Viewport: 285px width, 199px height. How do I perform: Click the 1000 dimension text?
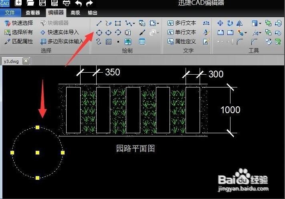(230, 110)
